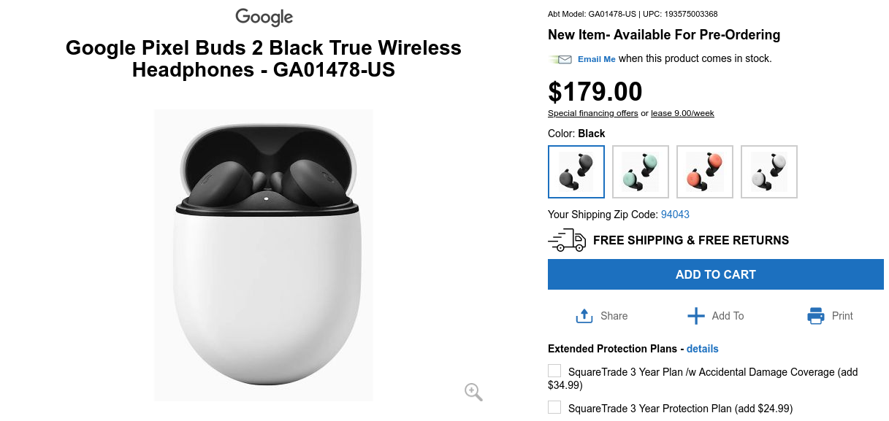Click the free shipping truck icon
The height and width of the screenshot is (421, 889).
[x=567, y=240]
